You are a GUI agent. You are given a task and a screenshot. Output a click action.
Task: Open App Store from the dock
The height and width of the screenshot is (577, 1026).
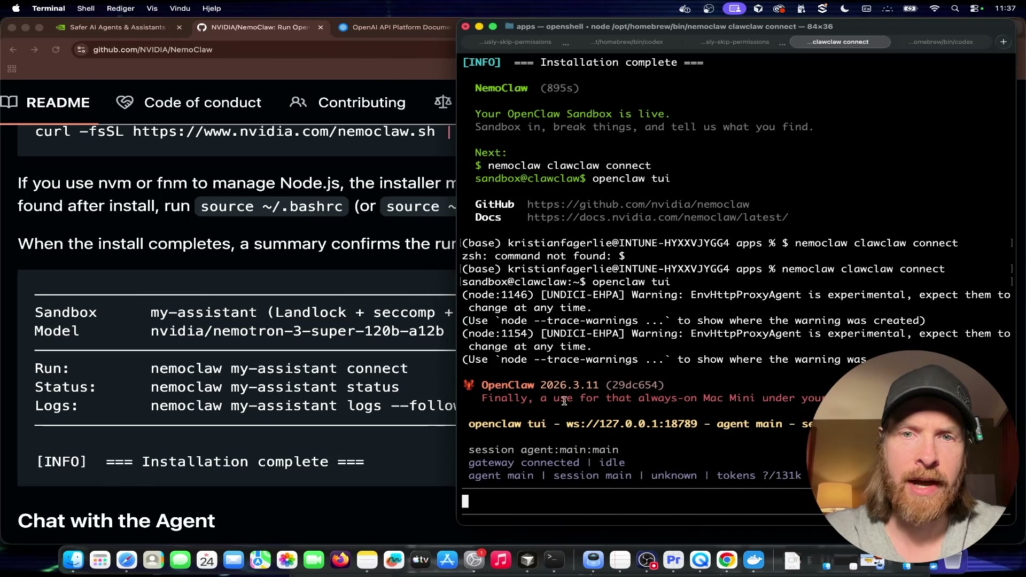447,560
